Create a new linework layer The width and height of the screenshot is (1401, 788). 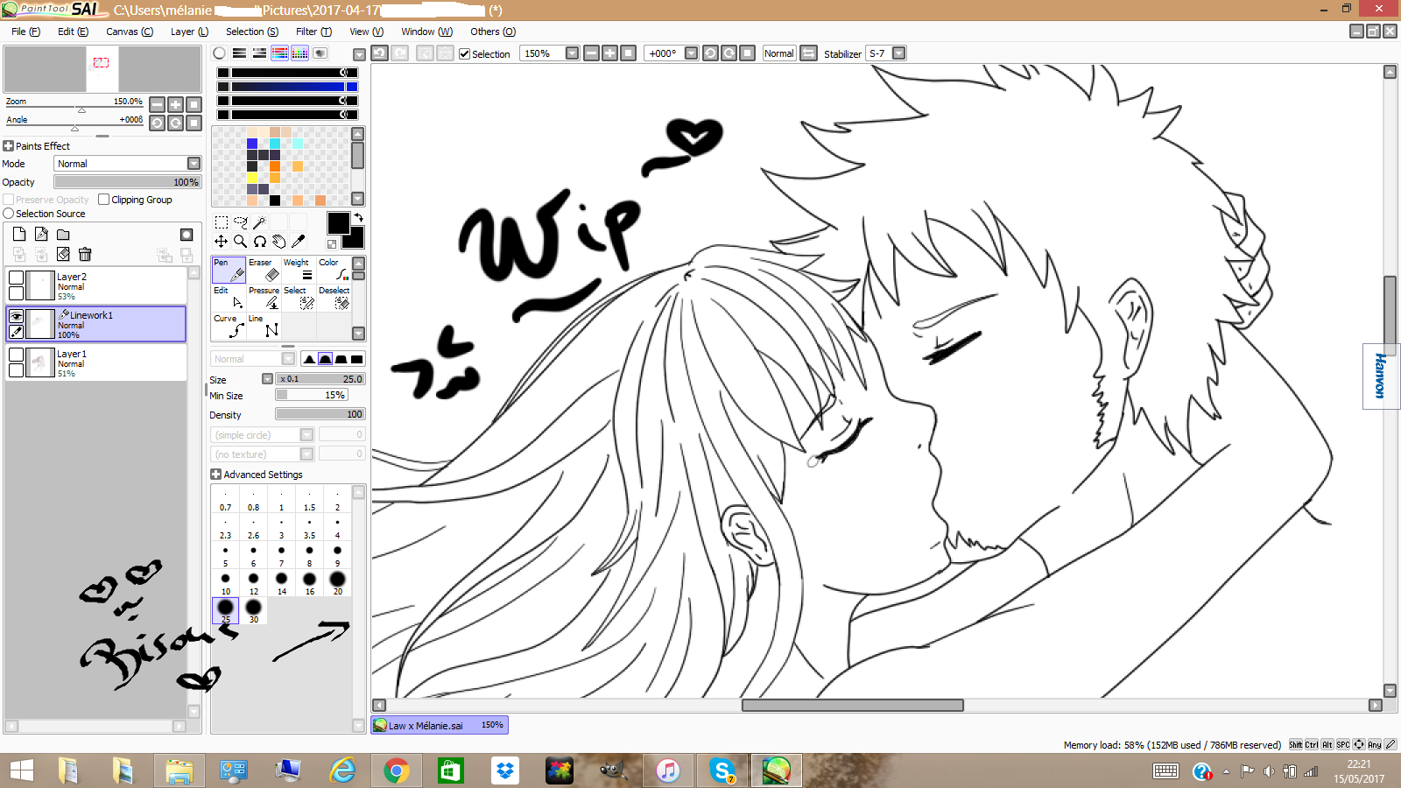point(41,234)
